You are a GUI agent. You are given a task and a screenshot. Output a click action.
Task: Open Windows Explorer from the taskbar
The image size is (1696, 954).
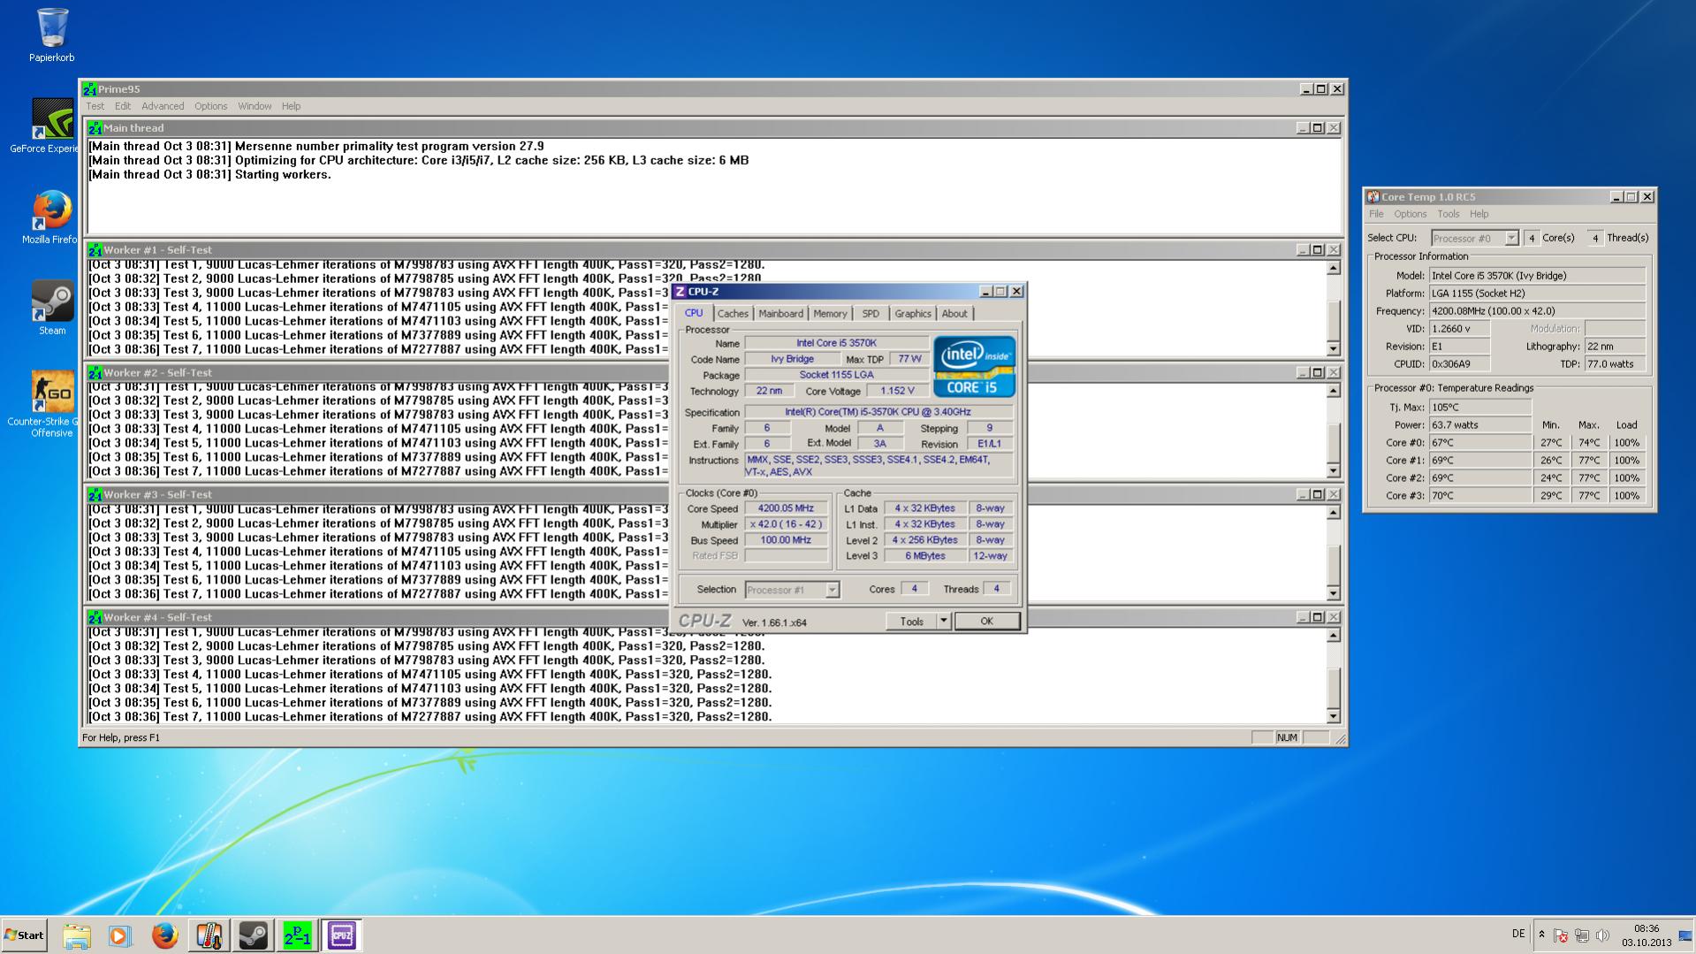[77, 935]
